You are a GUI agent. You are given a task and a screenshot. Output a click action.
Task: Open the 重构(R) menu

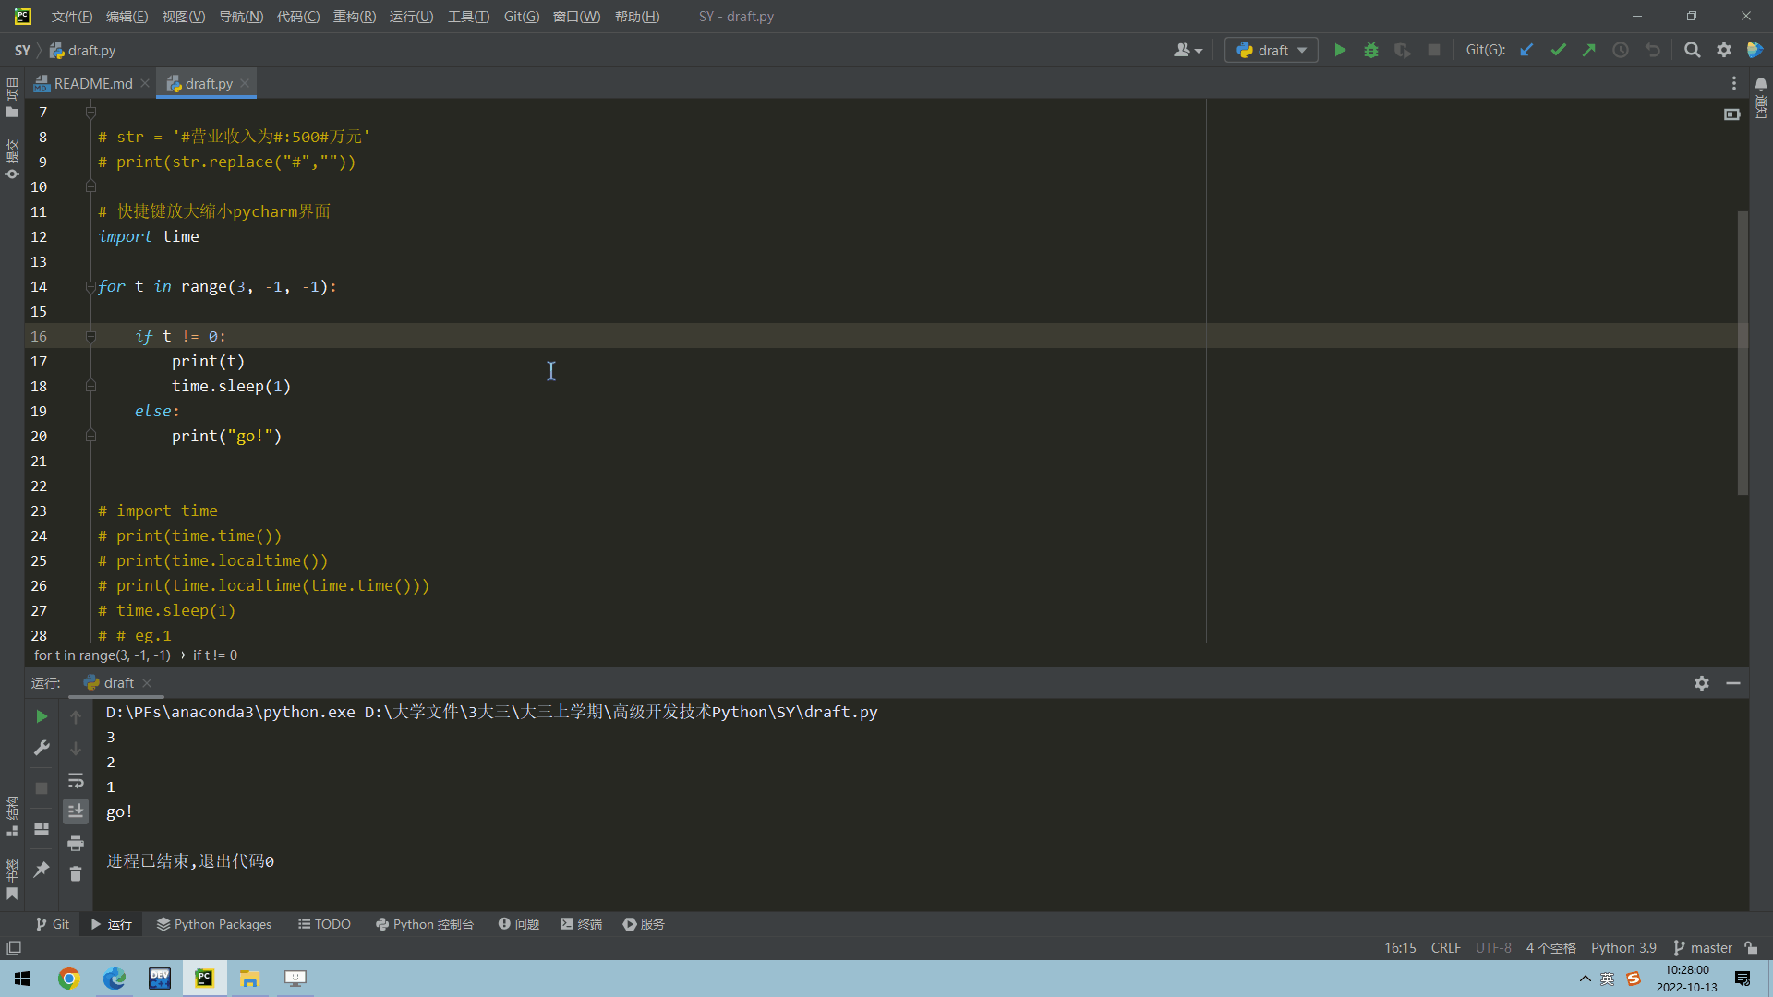(x=354, y=17)
